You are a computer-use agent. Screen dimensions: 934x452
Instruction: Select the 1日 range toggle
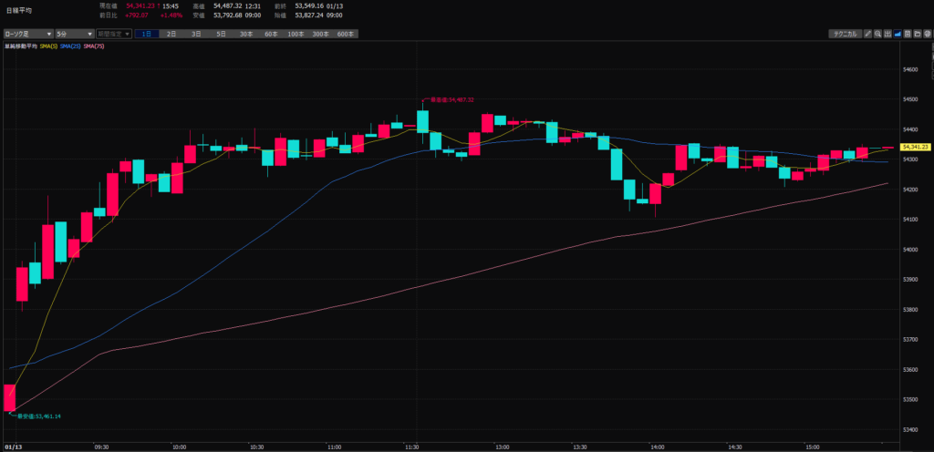(146, 34)
